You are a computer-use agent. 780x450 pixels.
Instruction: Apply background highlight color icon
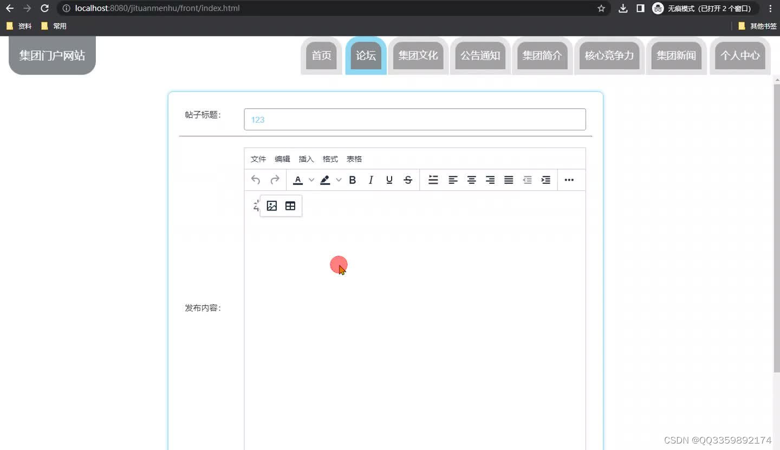pos(325,180)
